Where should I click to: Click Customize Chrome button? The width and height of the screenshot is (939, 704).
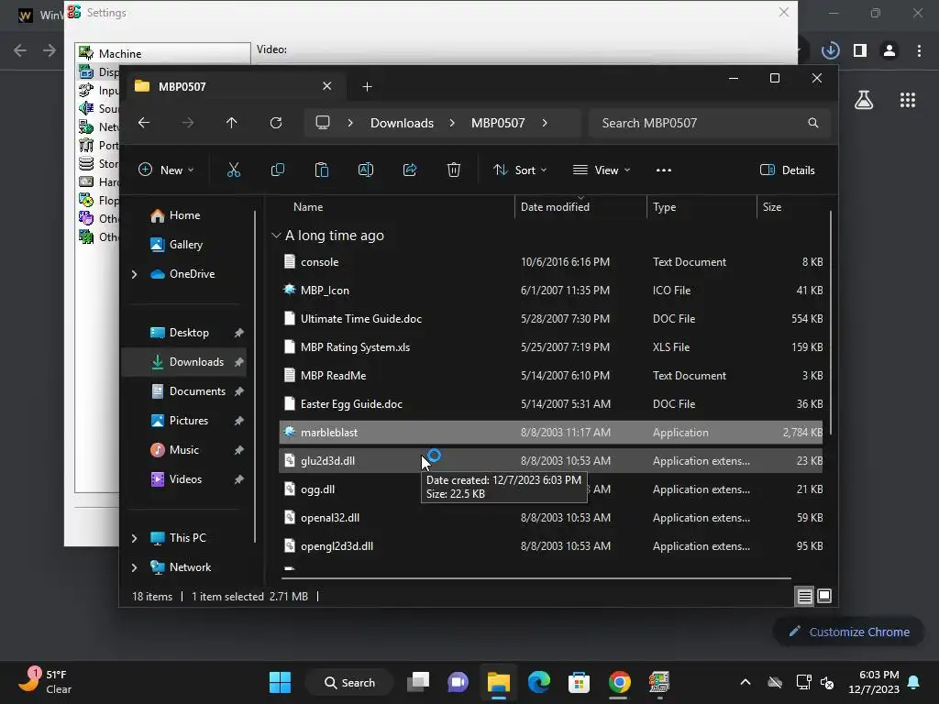click(848, 632)
